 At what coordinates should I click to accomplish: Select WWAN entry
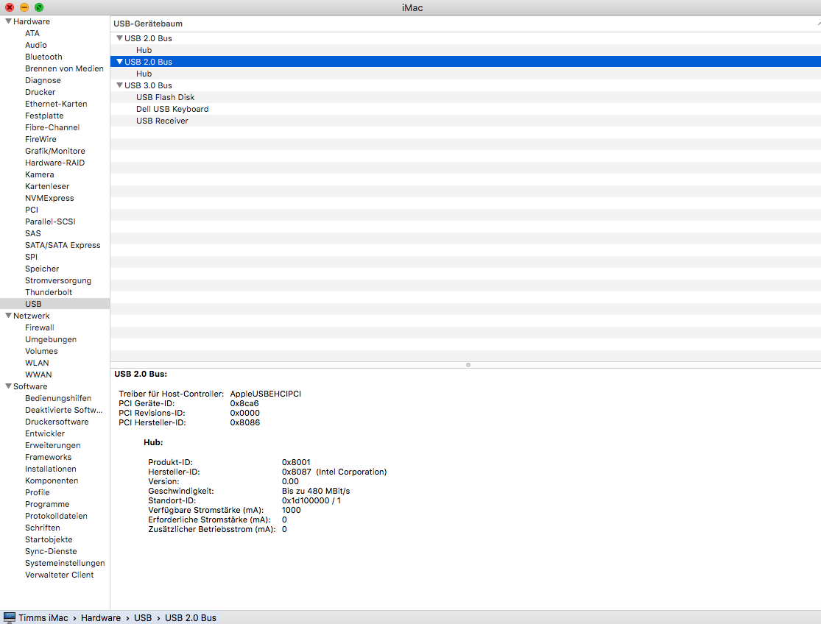coord(39,375)
